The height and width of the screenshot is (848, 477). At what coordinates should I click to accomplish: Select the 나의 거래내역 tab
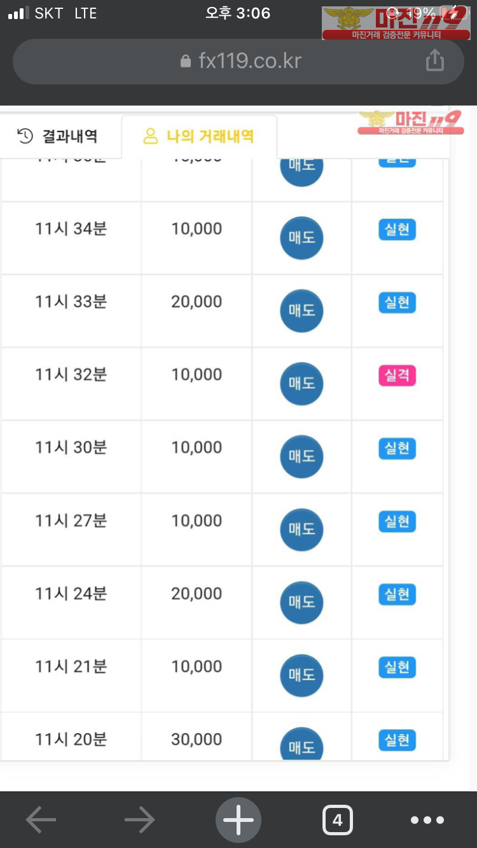pos(199,136)
